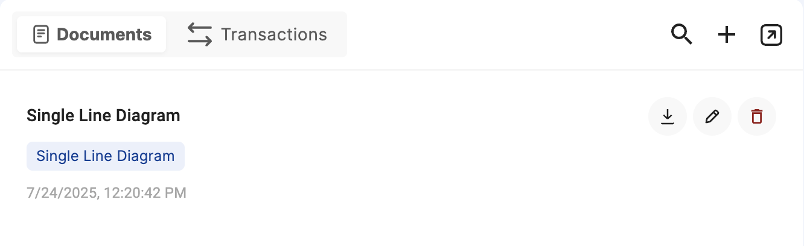Select the 7/24/2025 12:20:42 PM timestamp
Screen dimensions: 804x246
pyautogui.click(x=106, y=193)
